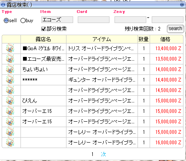Select shop name ******
The width and height of the screenshot is (186, 161).
[x=30, y=80]
